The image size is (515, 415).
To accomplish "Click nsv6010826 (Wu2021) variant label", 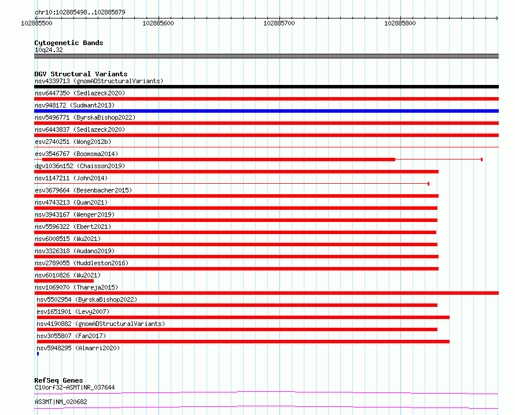I will 68,275.
